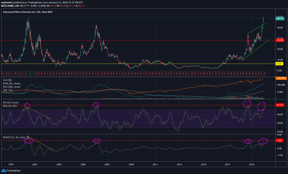
Task: Click the yellow 6.33 price level label
Action: pyautogui.click(x=280, y=64)
